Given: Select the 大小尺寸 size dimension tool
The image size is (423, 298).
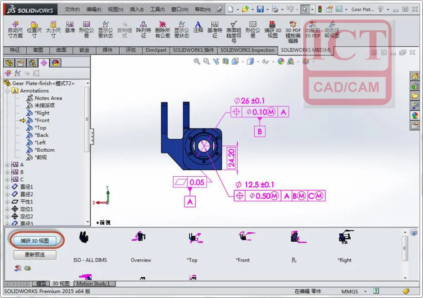Looking at the screenshot, I should [x=53, y=30].
